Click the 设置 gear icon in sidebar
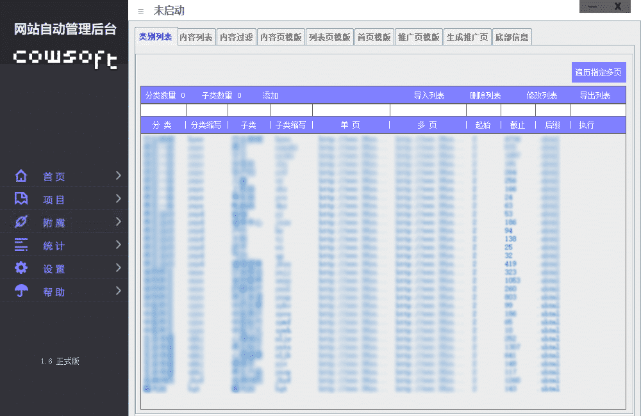The image size is (641, 416). [x=21, y=268]
